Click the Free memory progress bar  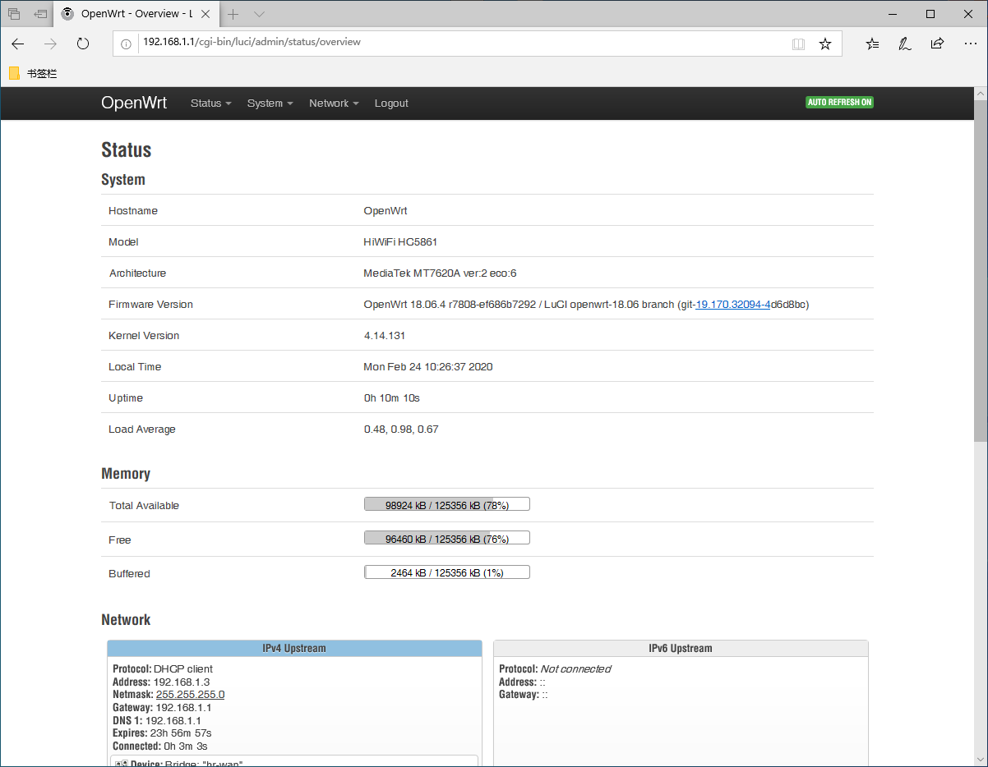tap(447, 539)
